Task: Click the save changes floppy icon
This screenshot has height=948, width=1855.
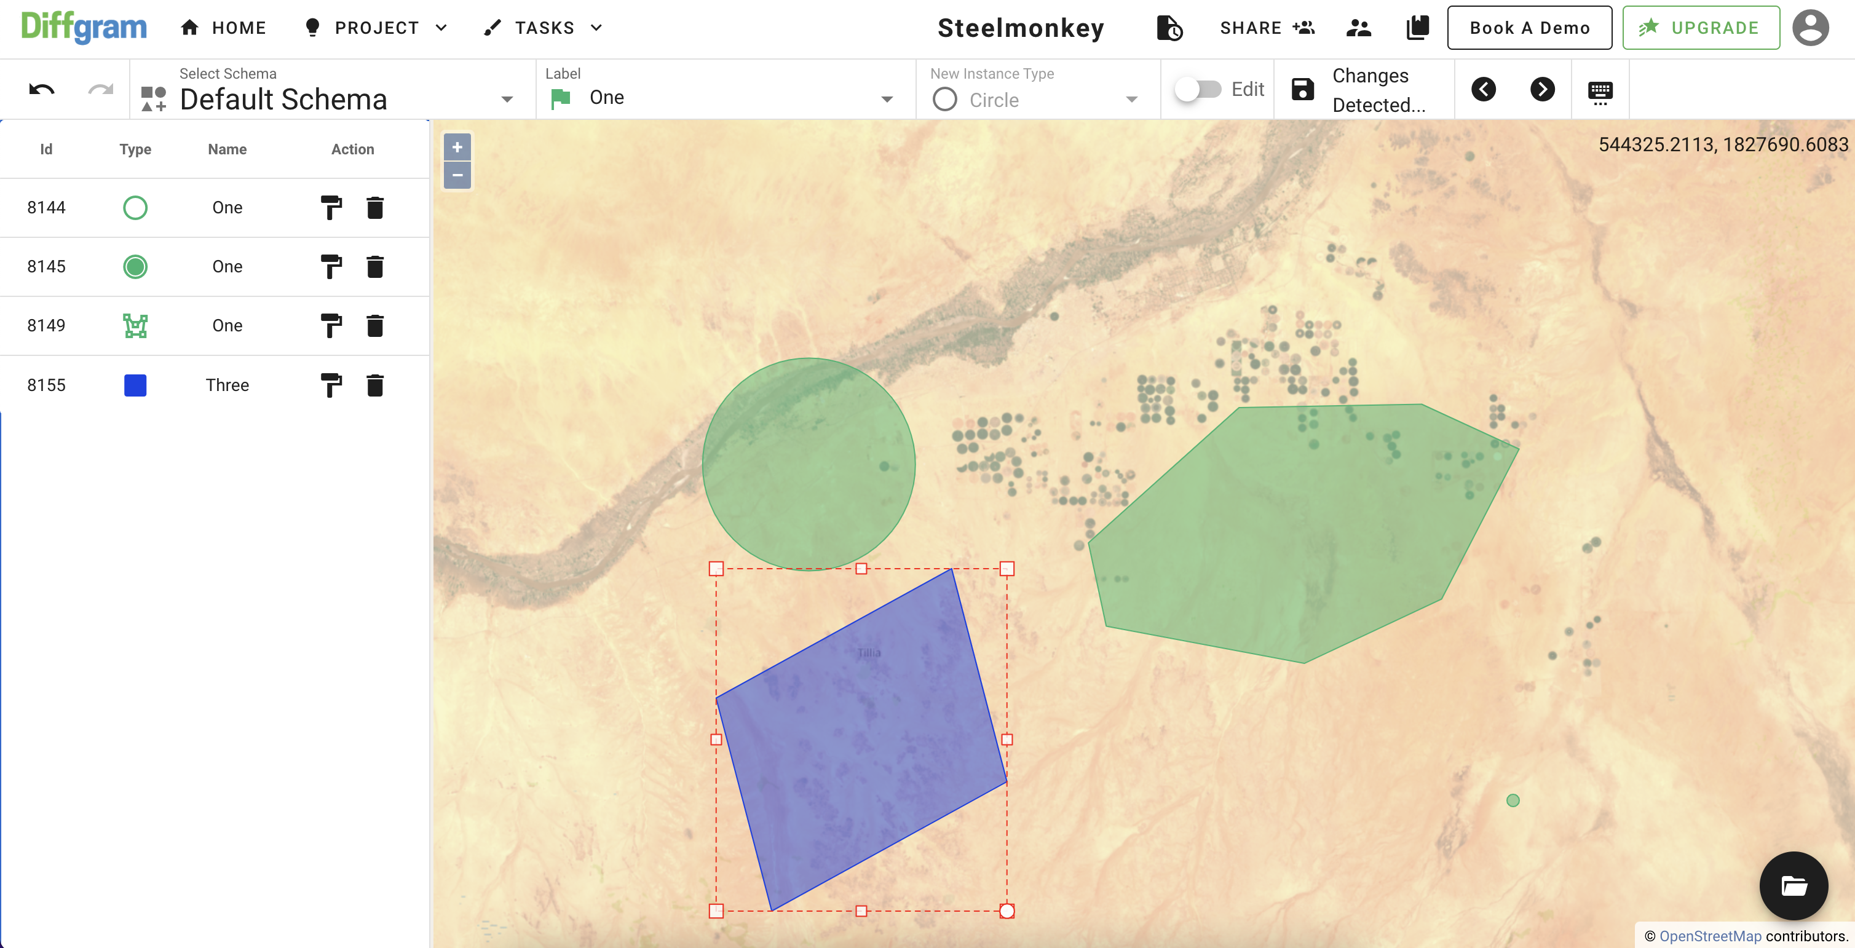Action: (1303, 89)
